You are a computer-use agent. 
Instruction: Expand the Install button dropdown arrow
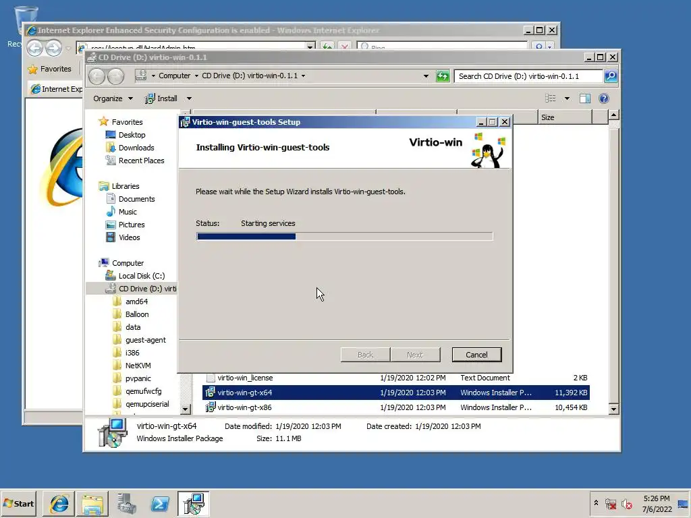[x=189, y=98]
